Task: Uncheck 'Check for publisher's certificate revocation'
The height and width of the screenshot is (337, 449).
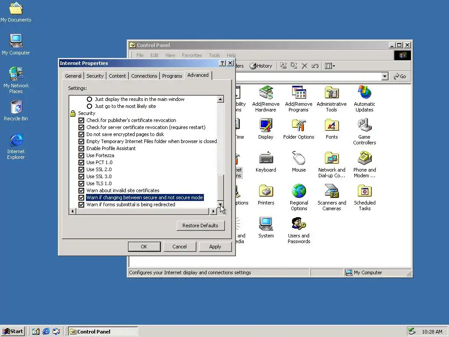Action: coord(81,120)
